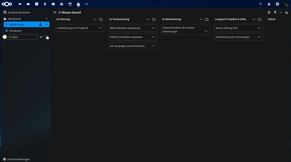This screenshot has height=162, width=291.
Task: Click the add list icon in board header
Action: (x=269, y=12)
